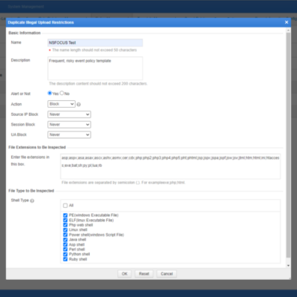
Task: Open the Session Block dropdown
Action: pyautogui.click(x=69, y=125)
